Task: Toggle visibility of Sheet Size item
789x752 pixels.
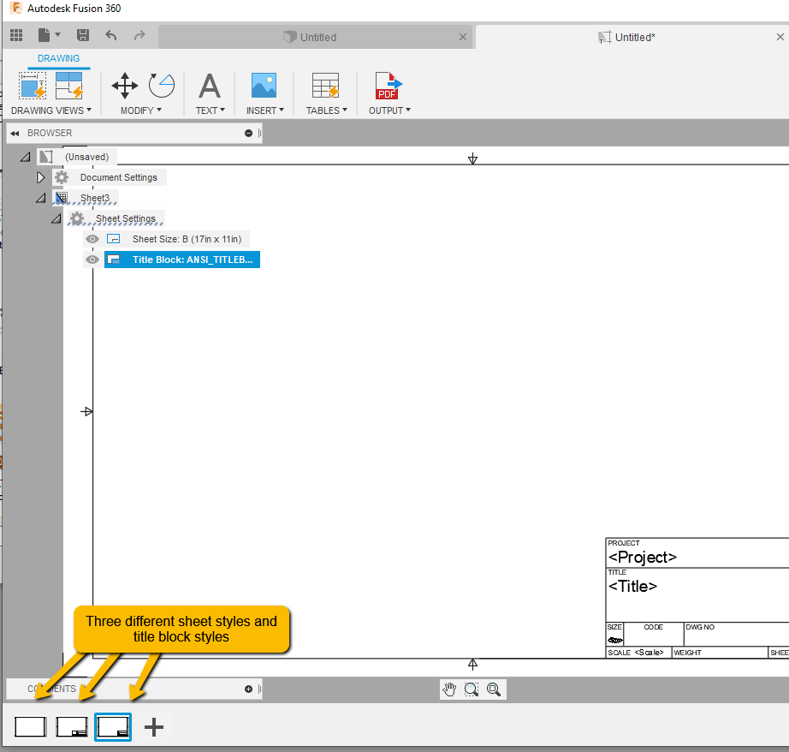Action: click(92, 239)
